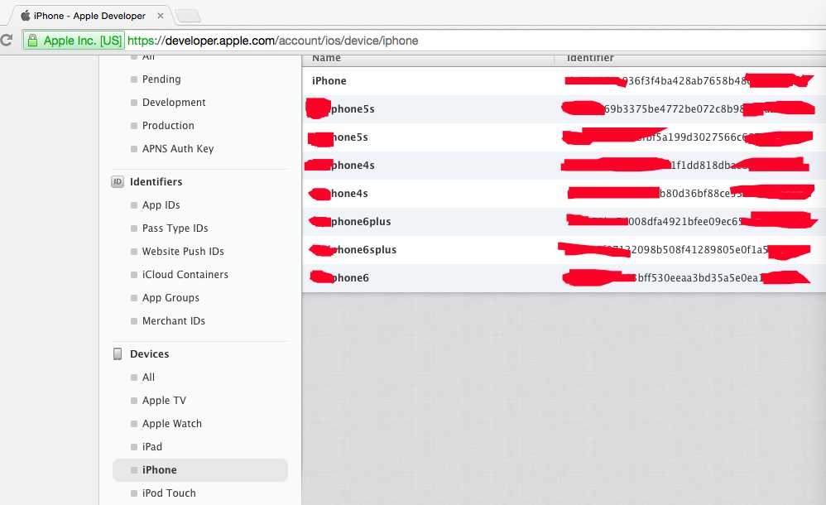This screenshot has height=505, width=826.
Task: Click identifier containing 36f3f4ba428ab7658b48
Action: 684,81
